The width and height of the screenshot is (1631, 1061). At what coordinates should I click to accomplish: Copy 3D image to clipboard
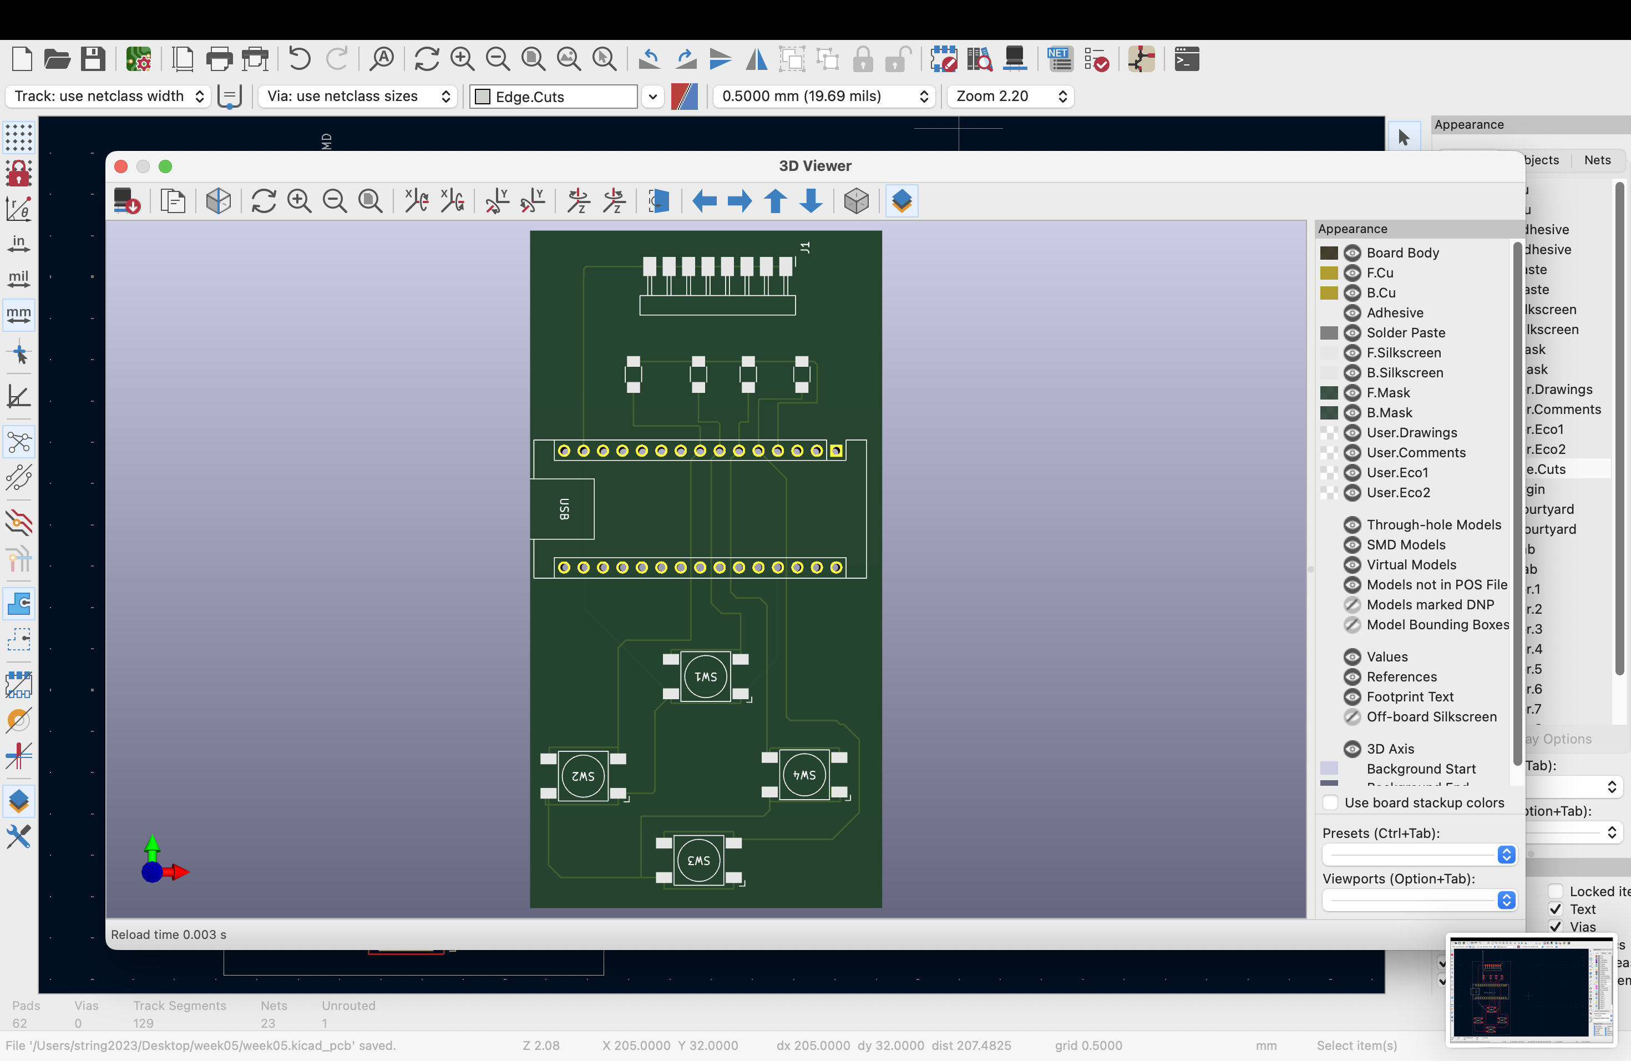pyautogui.click(x=173, y=201)
